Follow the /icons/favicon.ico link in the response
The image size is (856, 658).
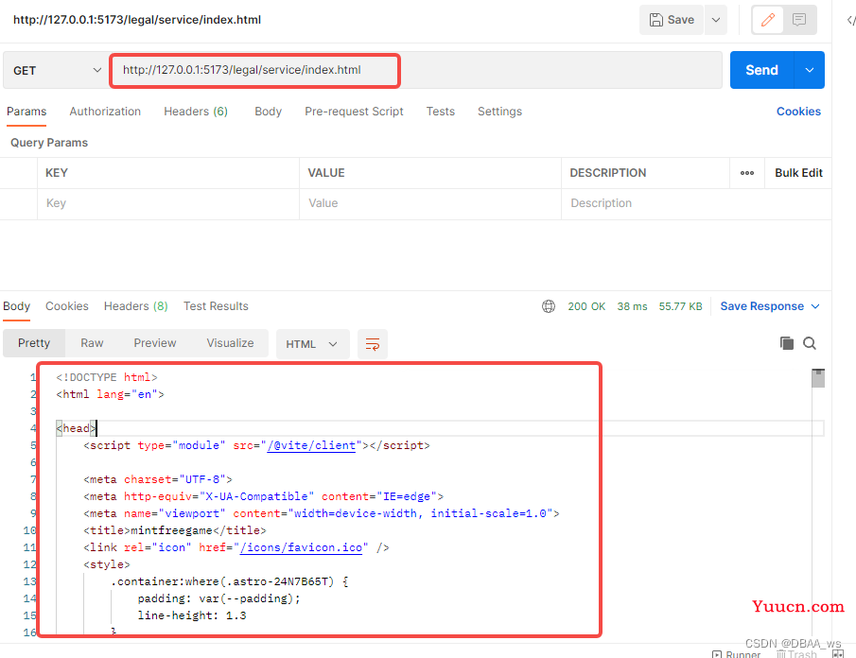[x=301, y=547]
